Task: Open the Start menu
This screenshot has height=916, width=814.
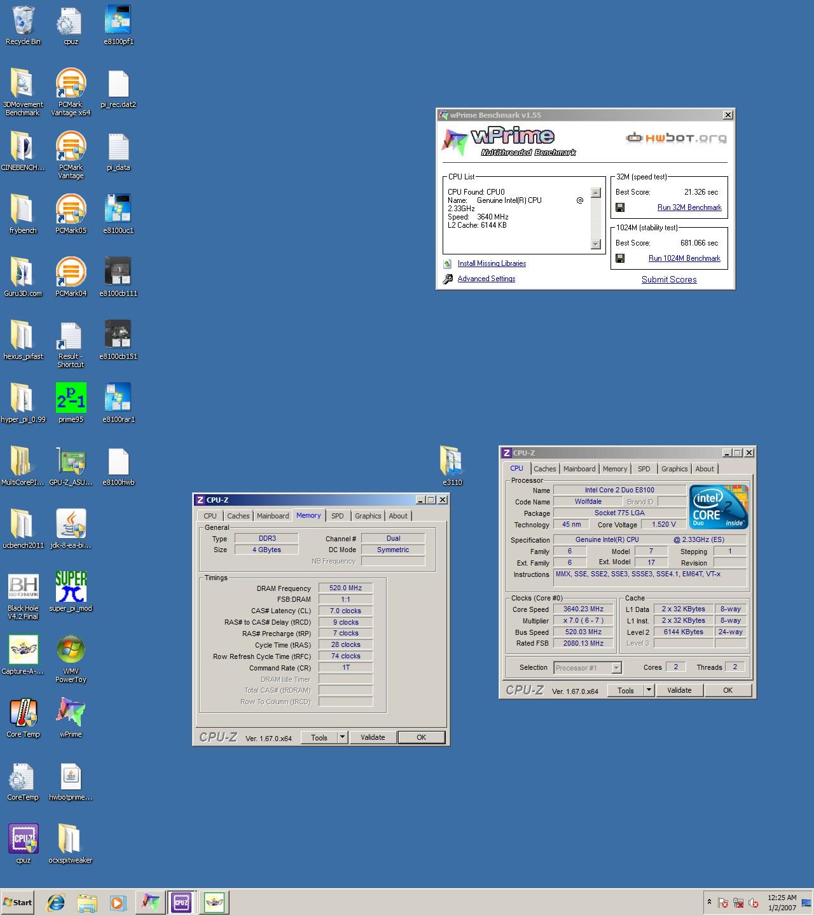Action: (17, 902)
